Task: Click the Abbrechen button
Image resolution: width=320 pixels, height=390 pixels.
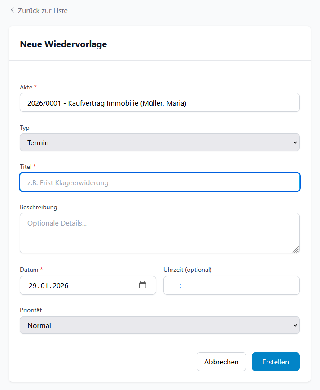Action: pyautogui.click(x=221, y=361)
